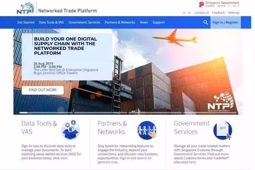The image size is (255, 170).
Task: Click the NTP logo in the header
Action: point(25,8)
